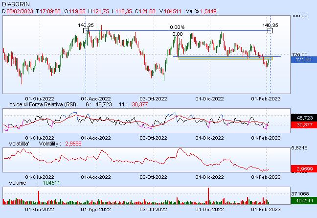Click the tallest red volume bar near 01-Dic-2022

[x=208, y=196]
